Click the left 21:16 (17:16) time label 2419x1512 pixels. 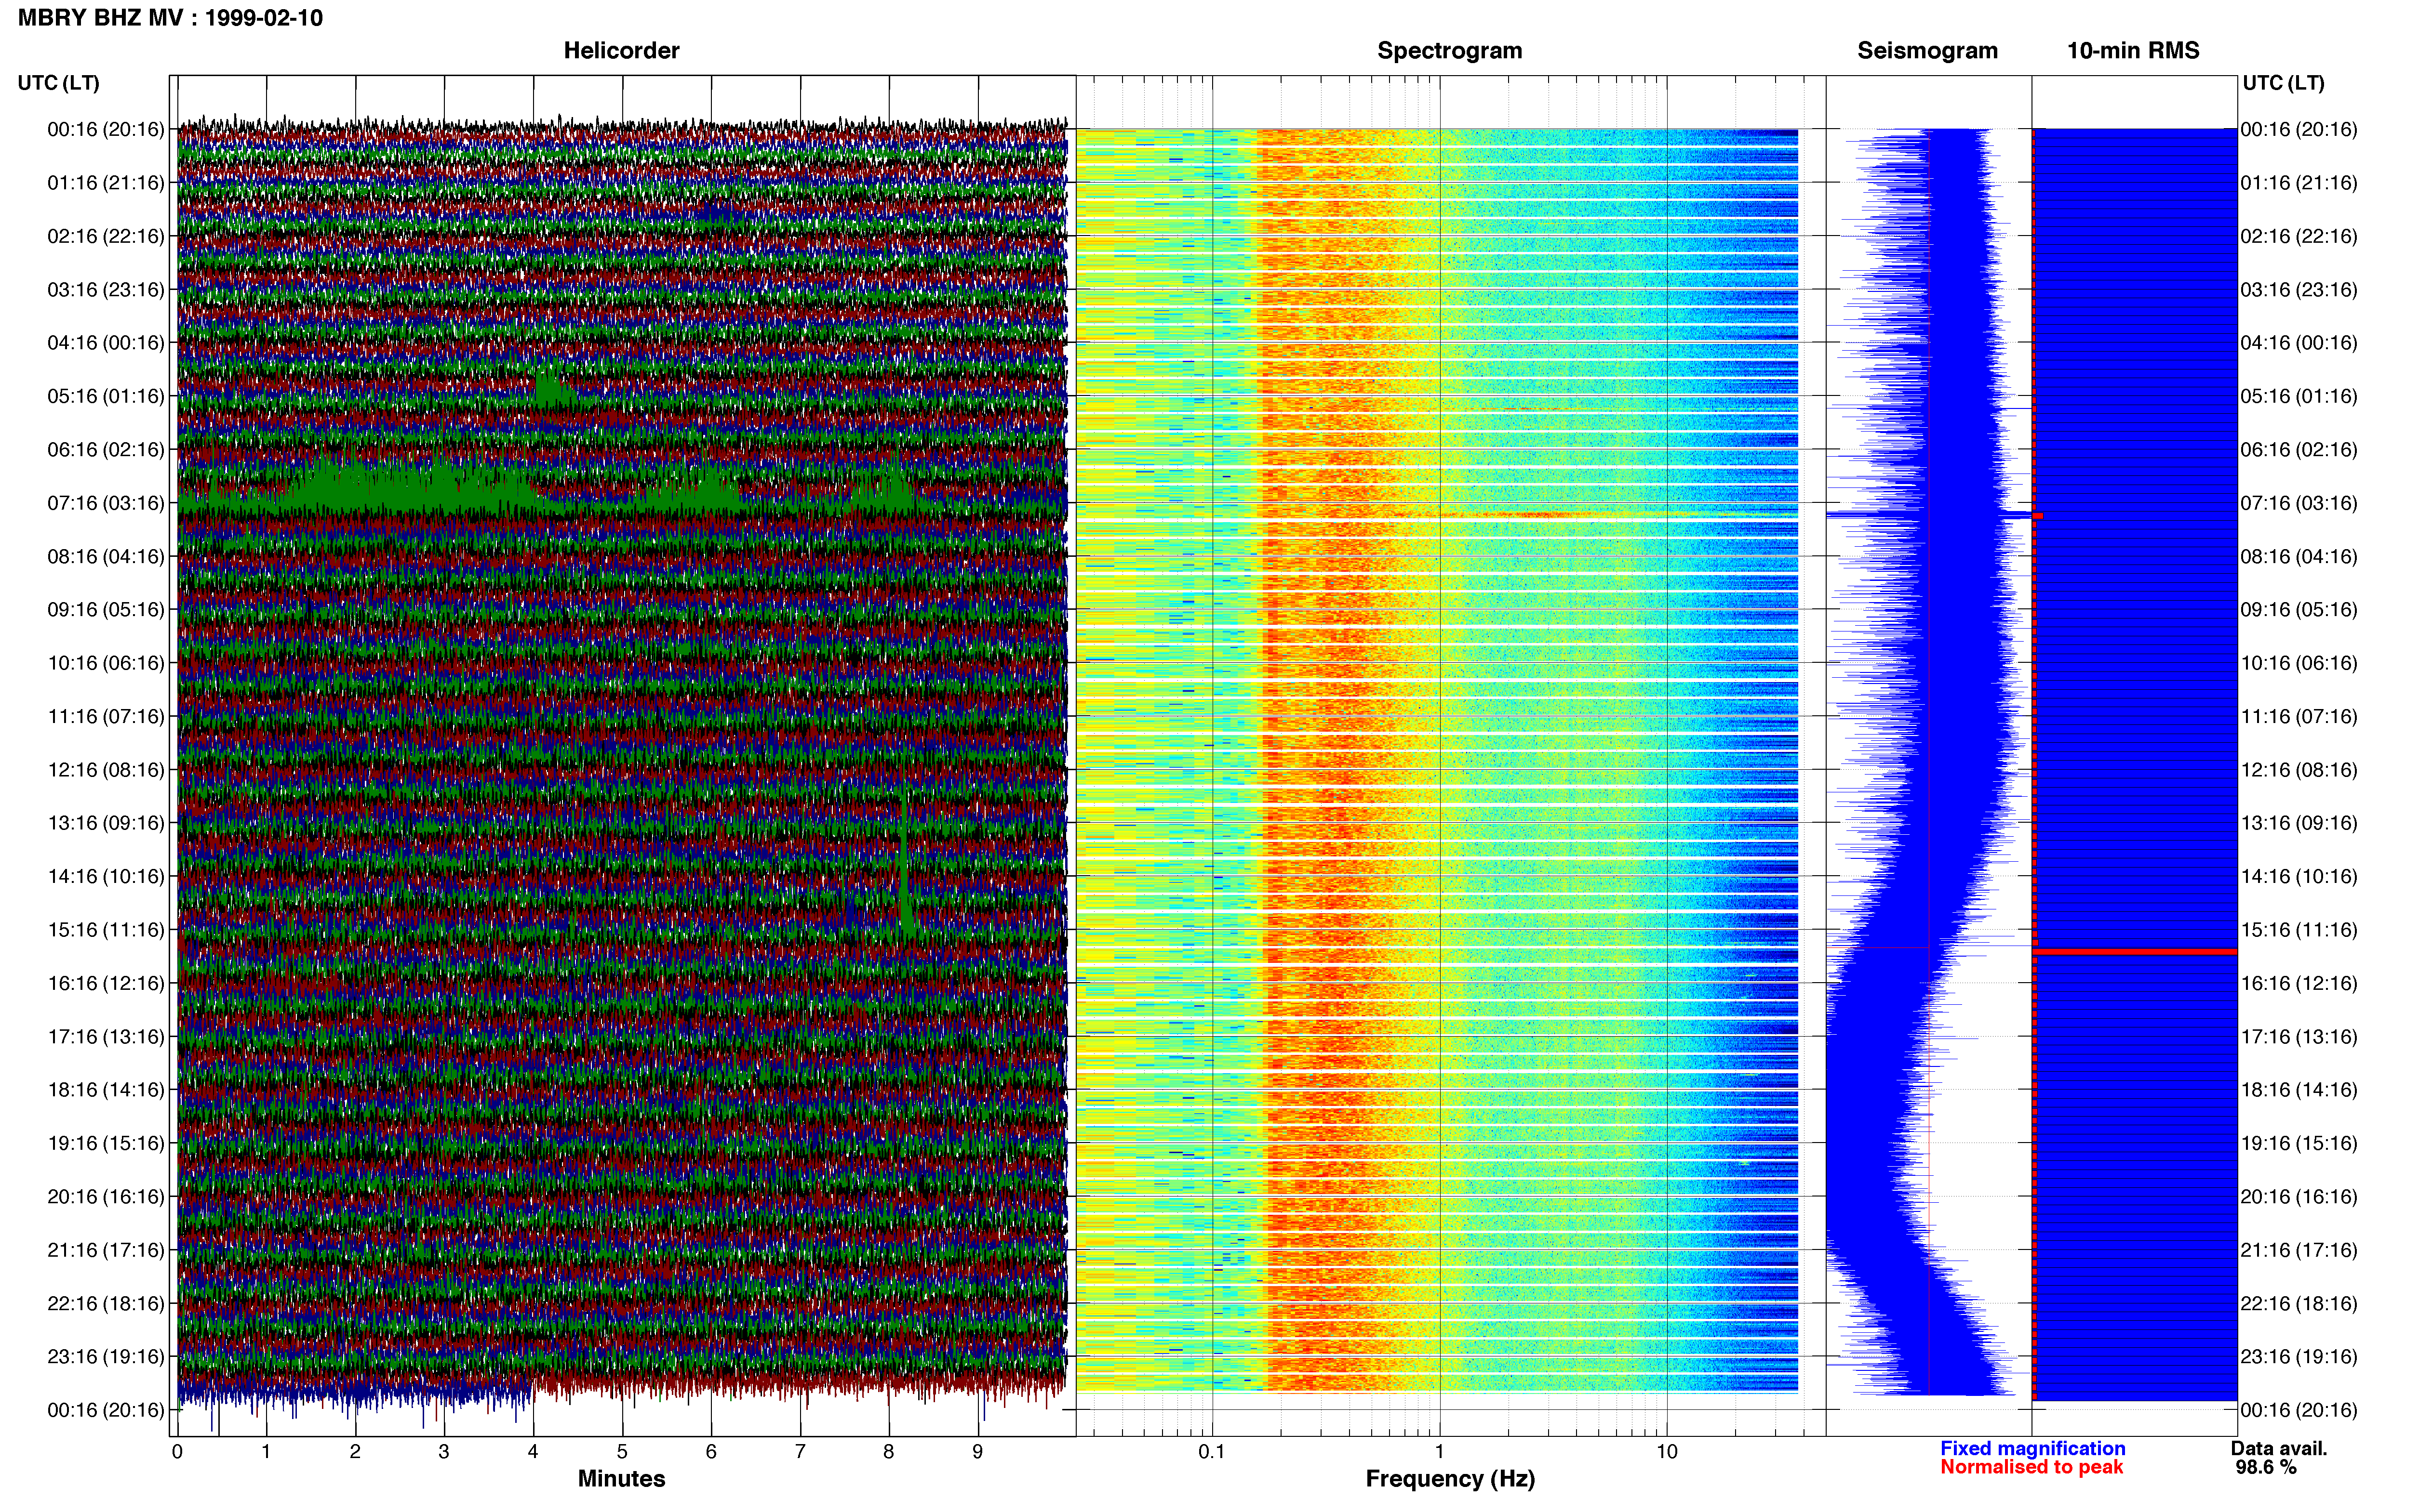click(106, 1250)
